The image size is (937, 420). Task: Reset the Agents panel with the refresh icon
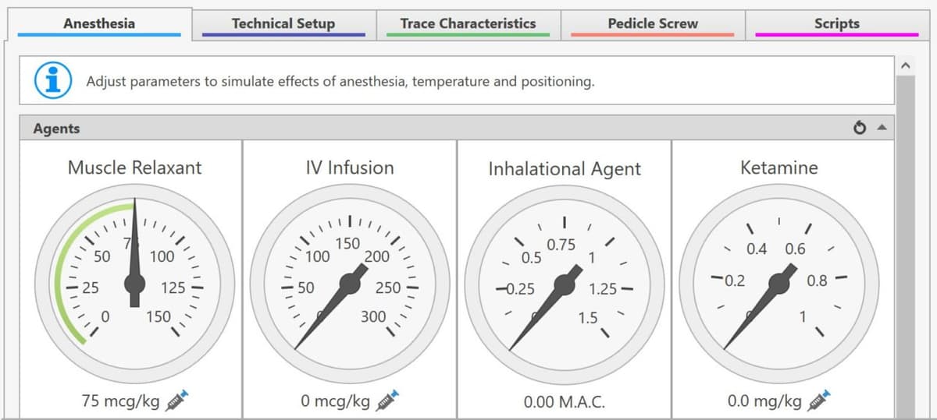click(x=860, y=128)
